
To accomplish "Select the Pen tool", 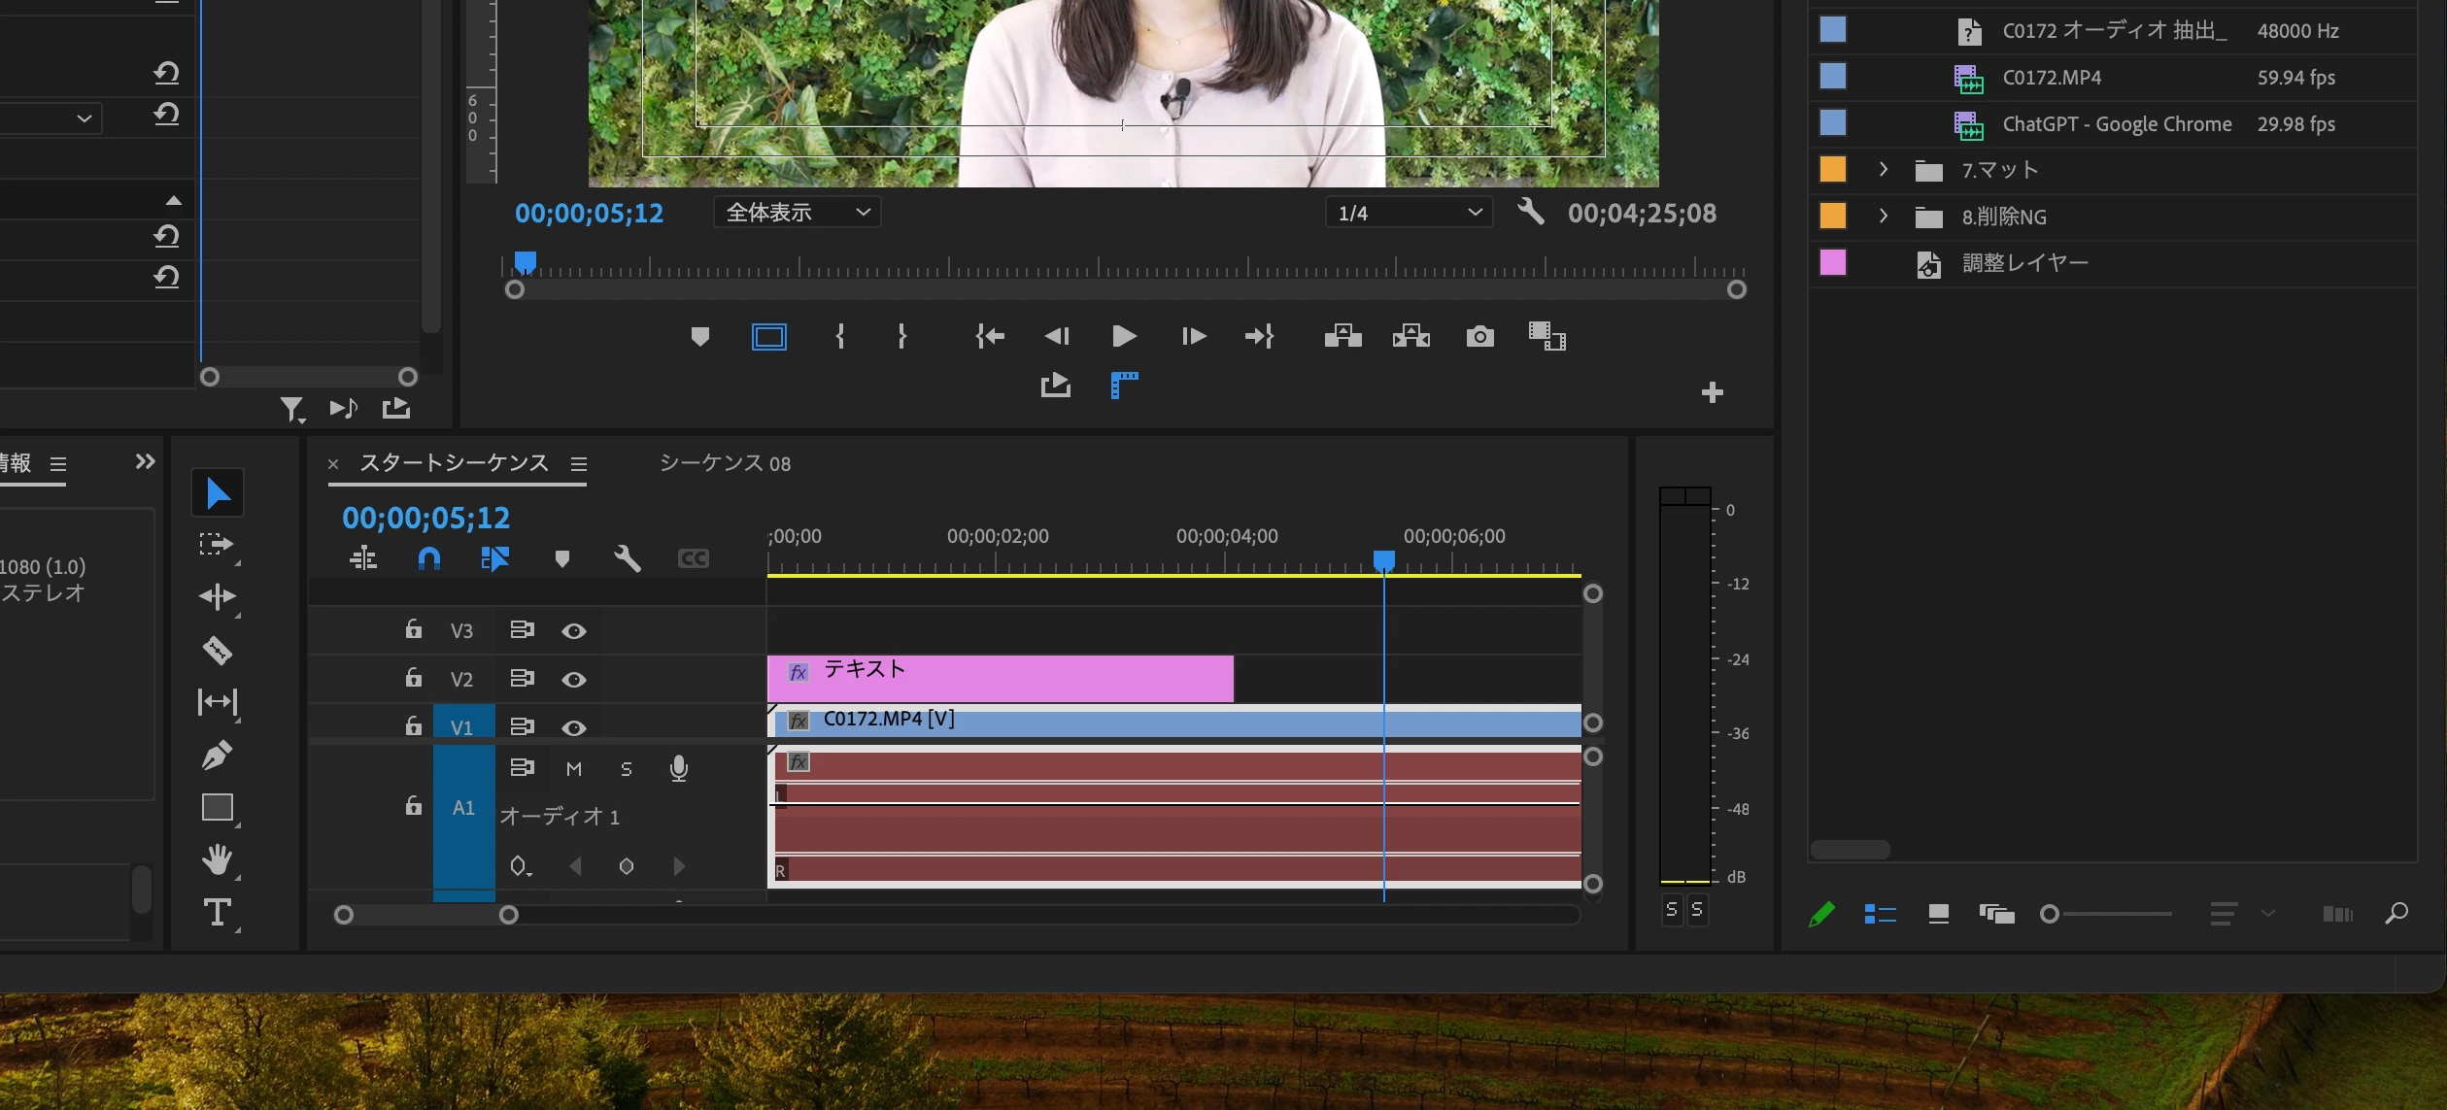I will point(217,755).
